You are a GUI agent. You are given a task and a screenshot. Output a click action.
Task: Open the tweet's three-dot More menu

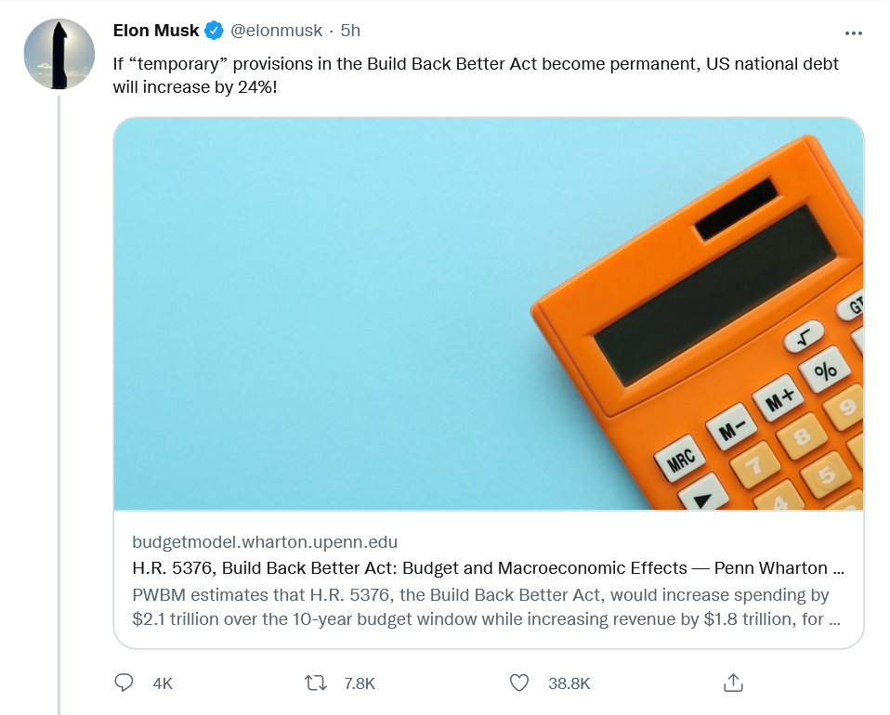pos(854,32)
